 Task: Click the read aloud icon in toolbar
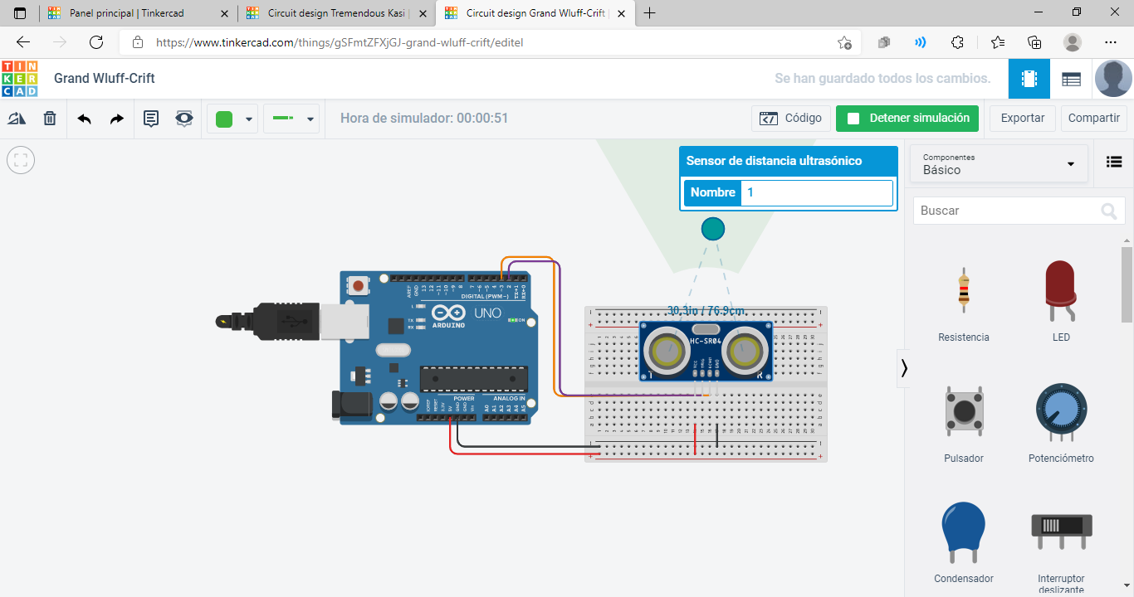pos(920,42)
